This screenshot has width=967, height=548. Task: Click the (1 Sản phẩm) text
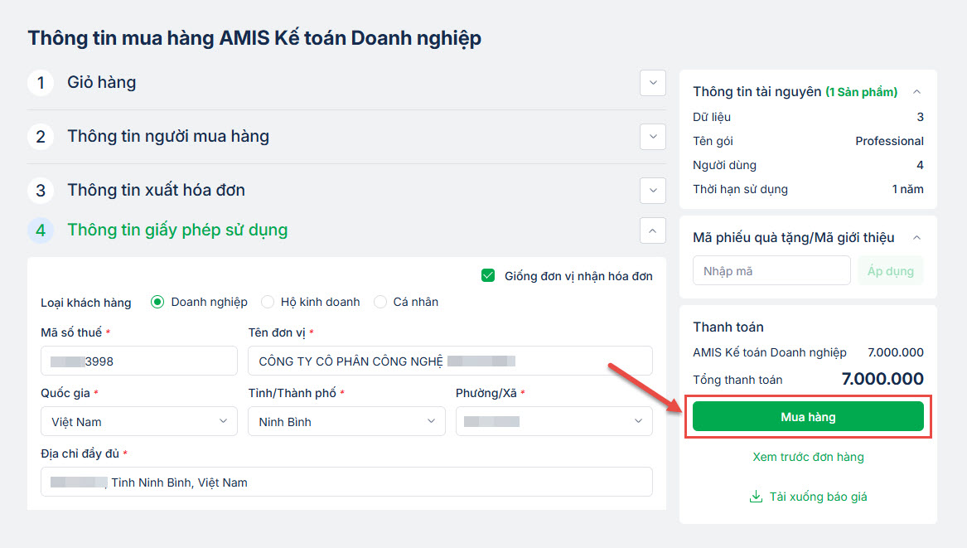coord(862,92)
